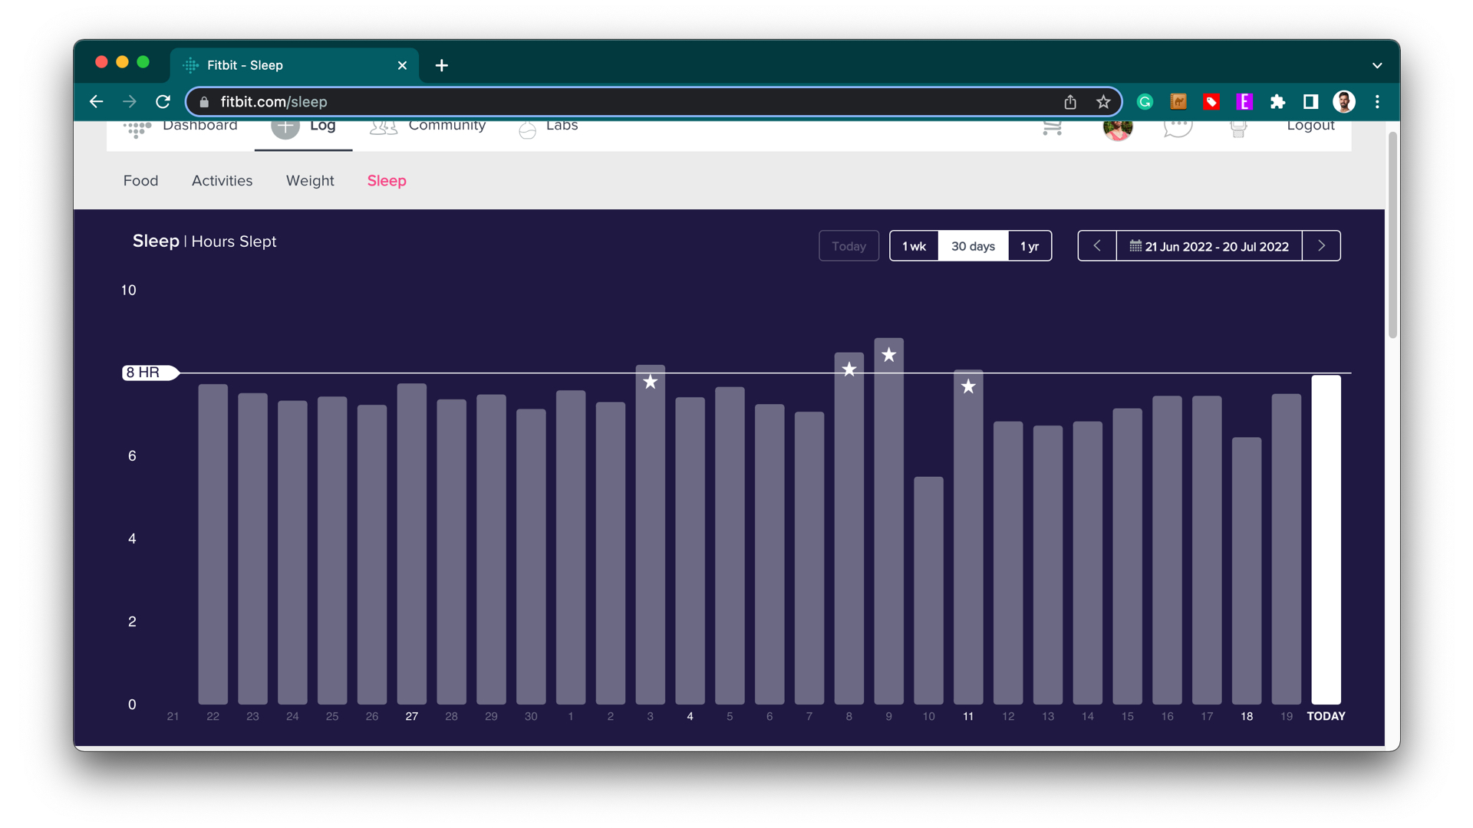
Task: Click the Today button
Action: pos(849,245)
